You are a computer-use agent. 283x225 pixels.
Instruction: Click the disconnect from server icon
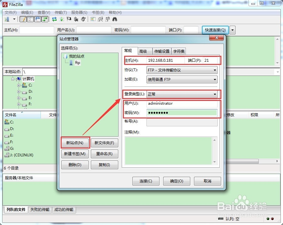(x=76, y=19)
